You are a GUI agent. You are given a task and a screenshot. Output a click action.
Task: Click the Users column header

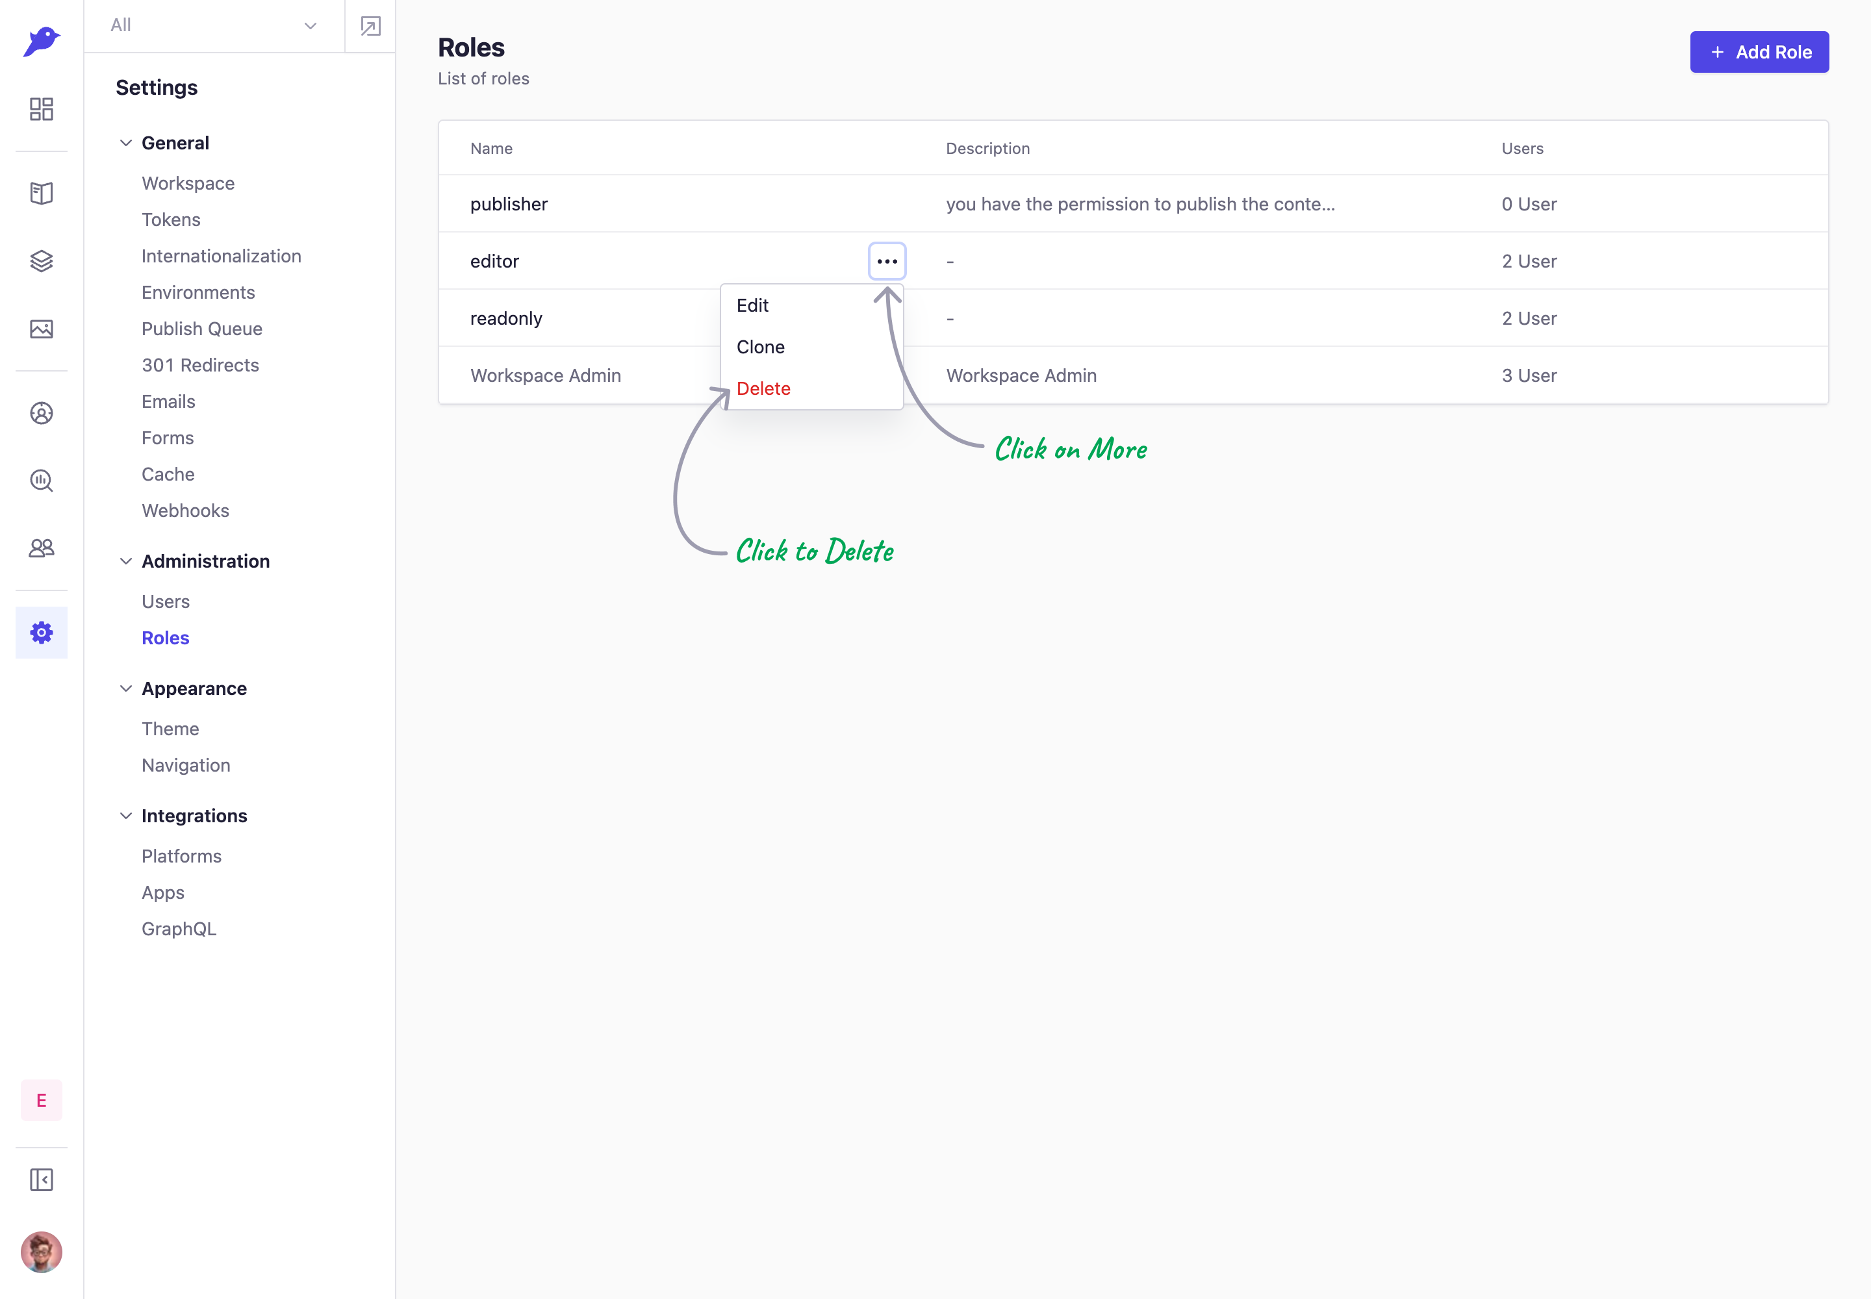pos(1521,148)
